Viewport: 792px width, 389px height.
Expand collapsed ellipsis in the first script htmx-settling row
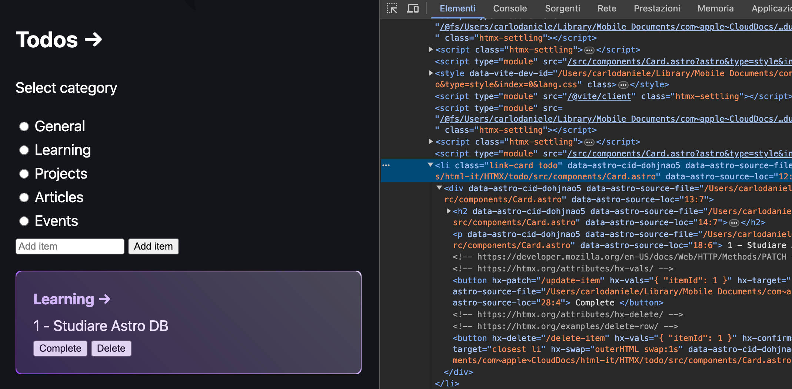point(589,50)
